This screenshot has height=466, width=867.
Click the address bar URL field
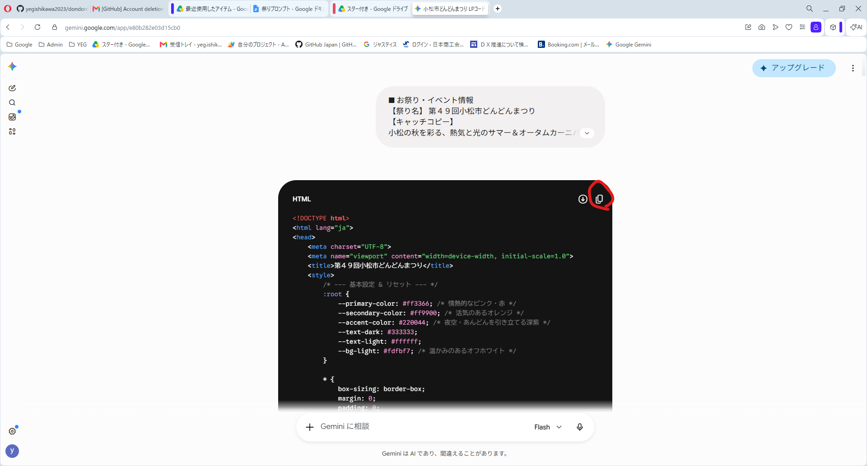(x=122, y=28)
